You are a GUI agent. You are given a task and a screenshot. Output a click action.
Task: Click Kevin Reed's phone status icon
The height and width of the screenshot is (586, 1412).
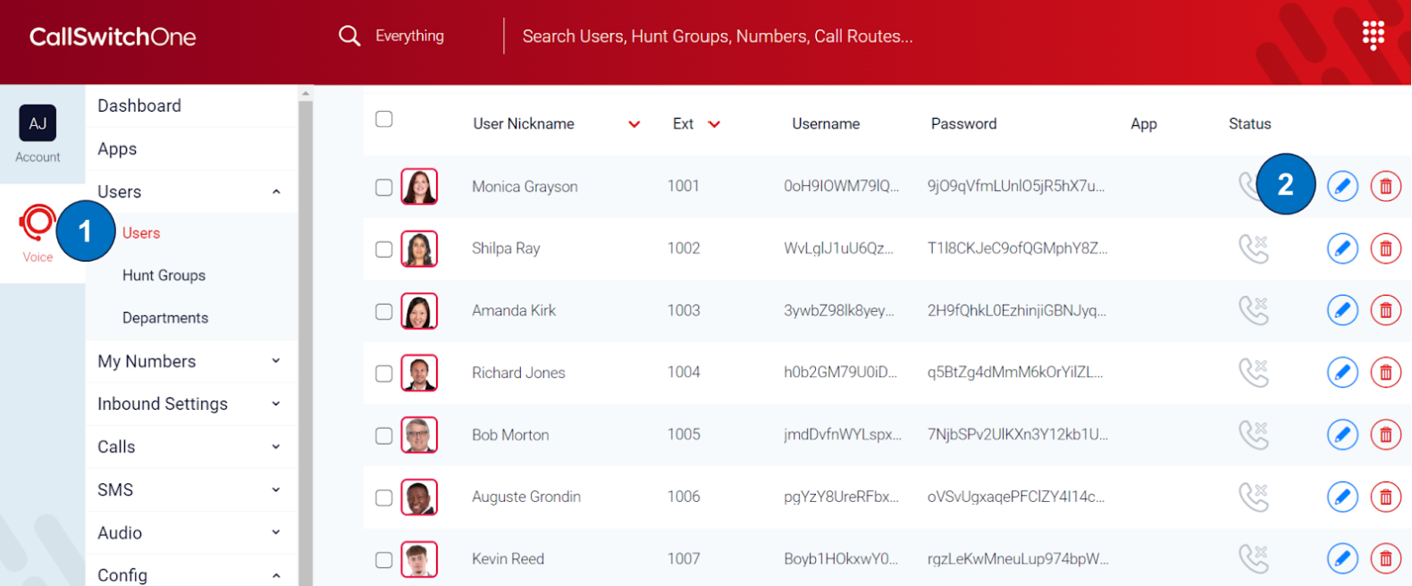(1254, 558)
